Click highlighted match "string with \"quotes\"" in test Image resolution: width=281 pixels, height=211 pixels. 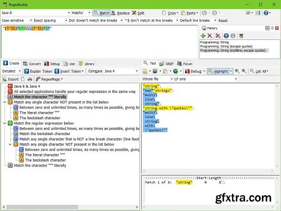[167, 108]
